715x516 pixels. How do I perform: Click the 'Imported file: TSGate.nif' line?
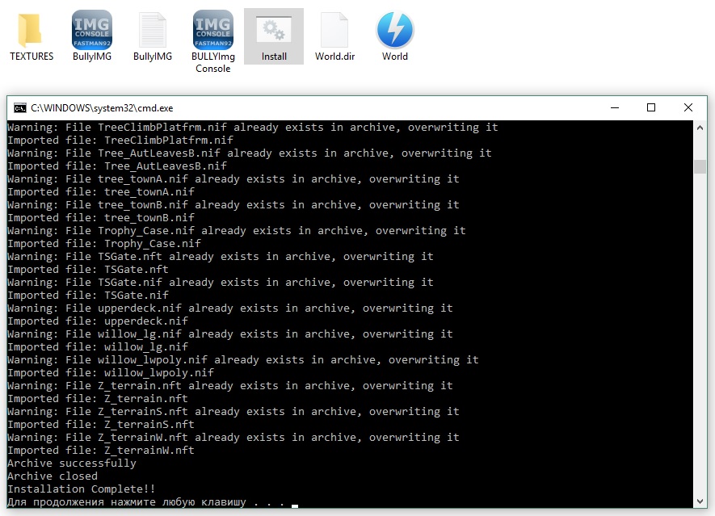click(x=88, y=296)
